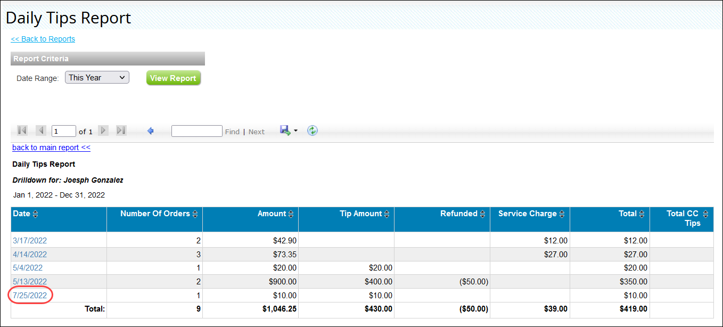Viewport: 723px width, 327px height.
Task: Select the ($50.00) refunded cell for 5/13/2022
Action: (x=442, y=282)
